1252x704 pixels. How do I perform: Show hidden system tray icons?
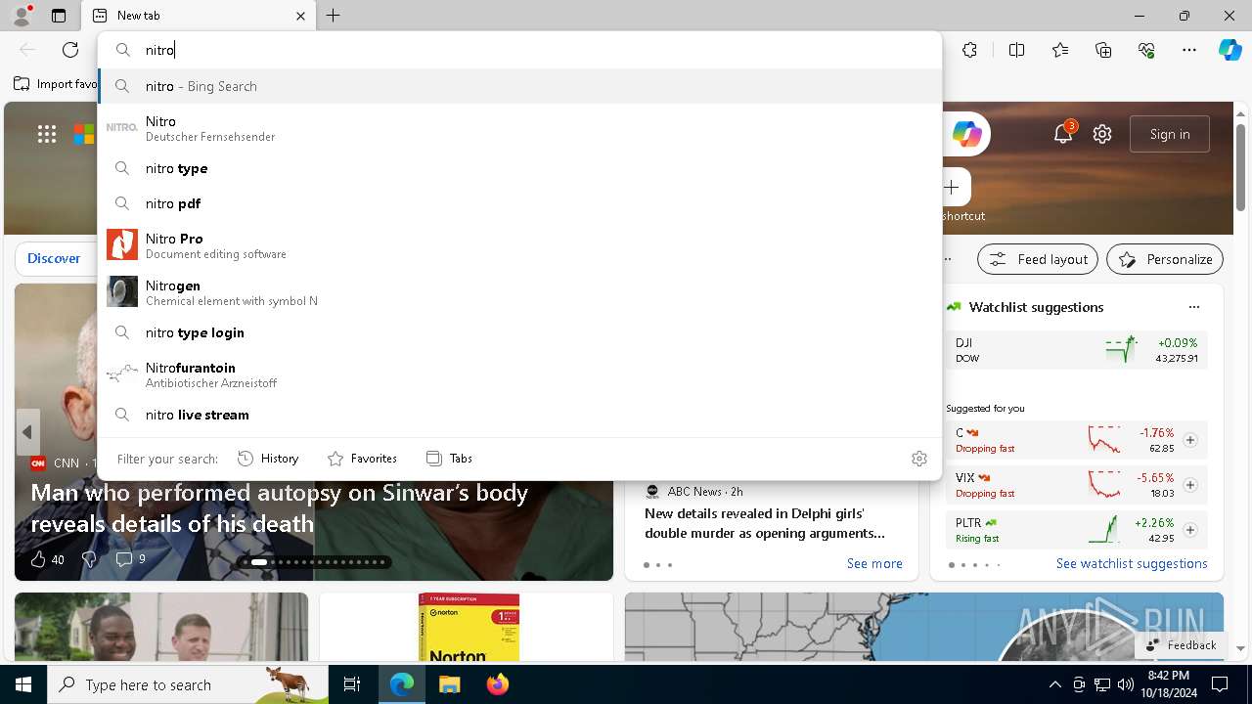tap(1054, 684)
